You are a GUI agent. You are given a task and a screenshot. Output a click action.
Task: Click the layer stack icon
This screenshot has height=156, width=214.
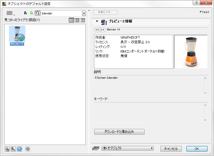tap(96, 148)
